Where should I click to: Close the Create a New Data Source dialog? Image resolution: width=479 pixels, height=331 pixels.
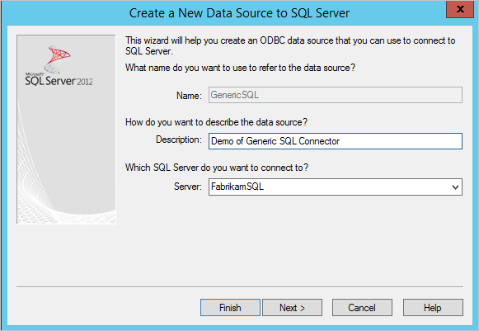[x=460, y=9]
